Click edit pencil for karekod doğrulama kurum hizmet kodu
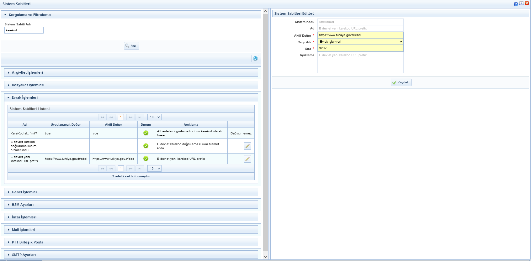Image resolution: width=531 pixels, height=261 pixels. pyautogui.click(x=247, y=146)
